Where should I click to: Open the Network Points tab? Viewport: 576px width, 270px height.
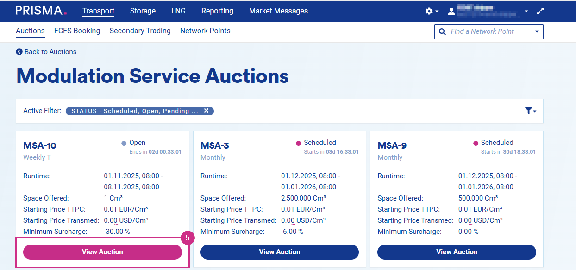click(x=205, y=31)
